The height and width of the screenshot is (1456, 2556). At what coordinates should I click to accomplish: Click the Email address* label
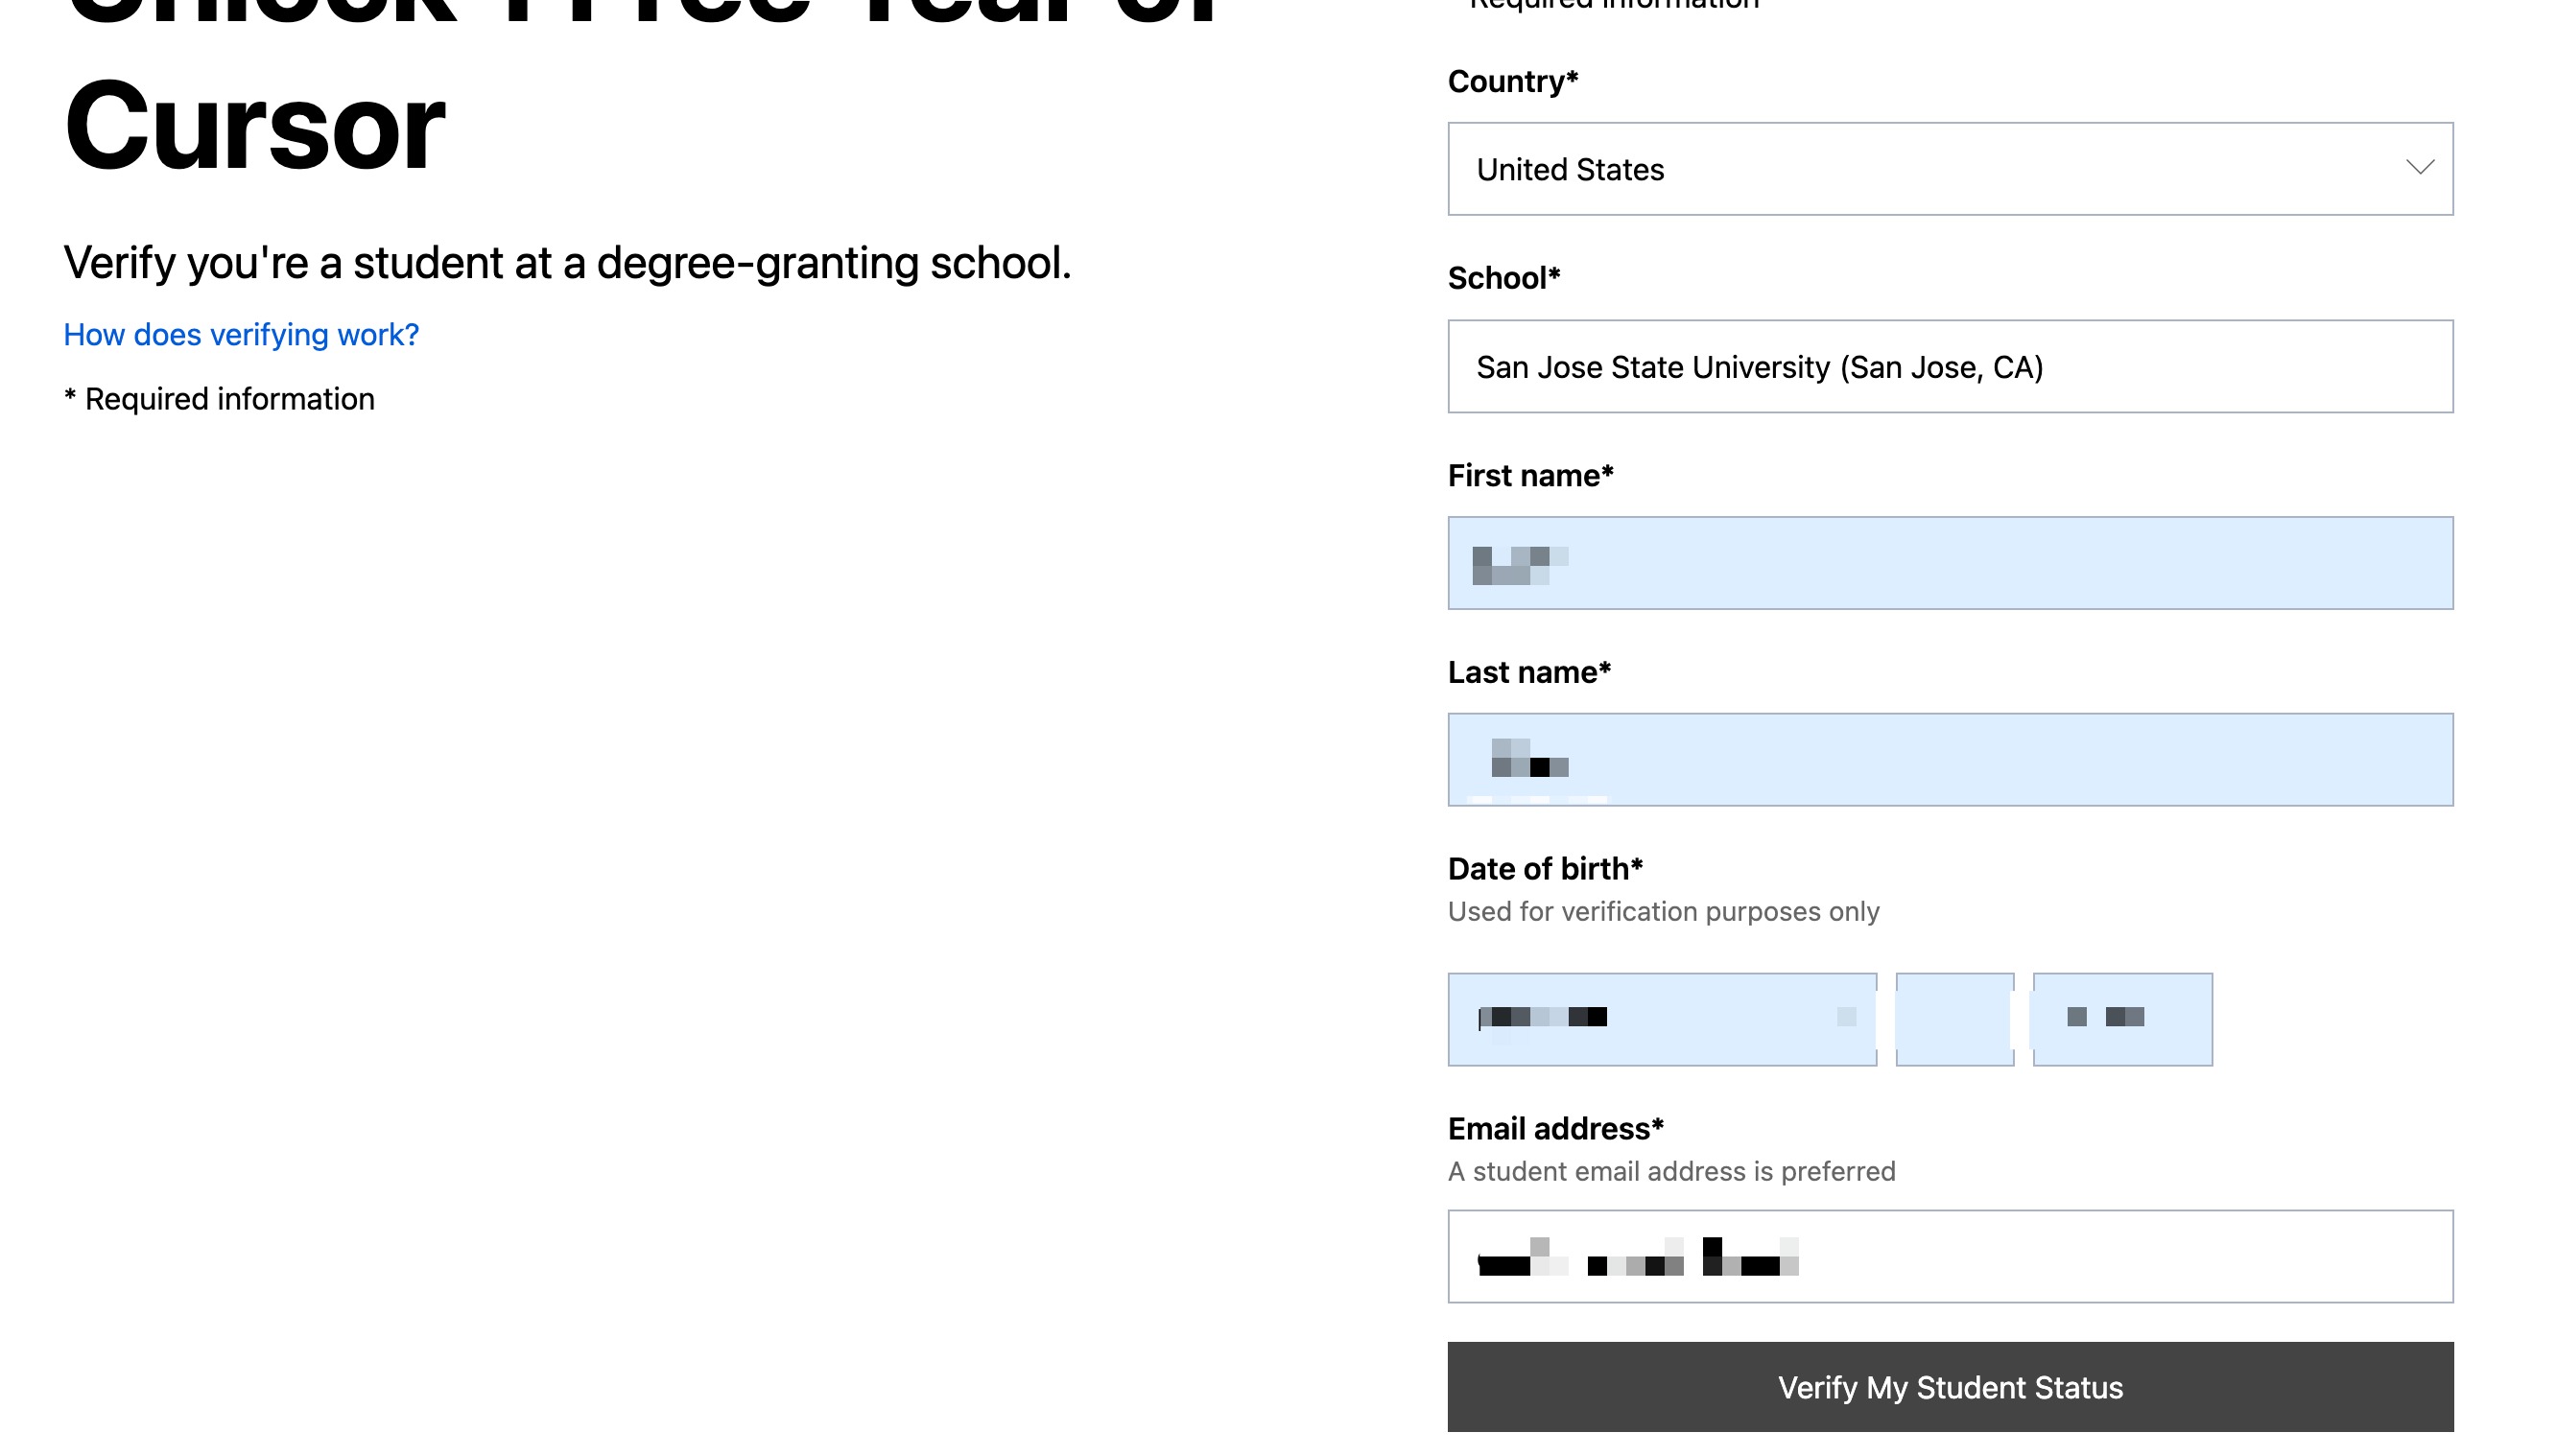point(1555,1129)
